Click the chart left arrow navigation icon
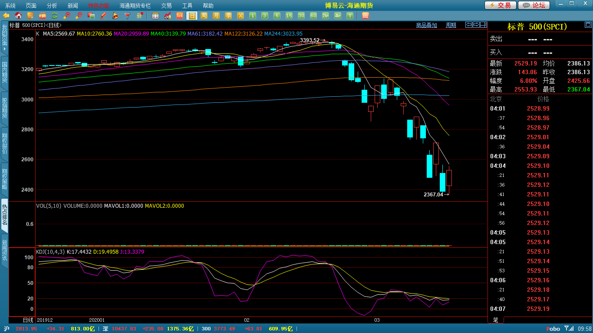The image size is (593, 333). 469,25
